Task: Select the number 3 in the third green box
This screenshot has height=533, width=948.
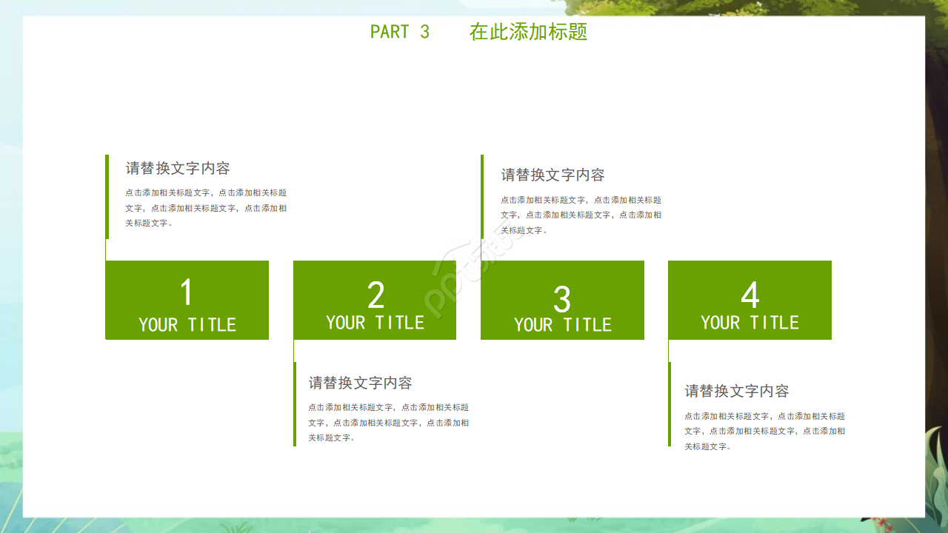Action: [562, 300]
